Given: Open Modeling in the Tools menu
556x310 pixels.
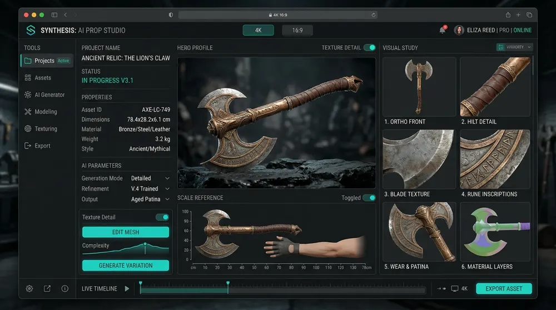Looking at the screenshot, I should coord(46,112).
